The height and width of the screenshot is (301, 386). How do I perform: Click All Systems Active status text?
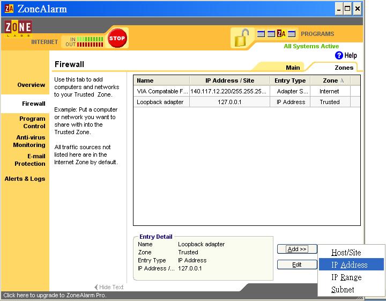coord(311,46)
